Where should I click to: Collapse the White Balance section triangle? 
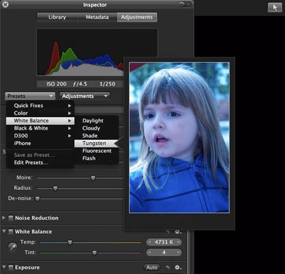click(x=4, y=231)
